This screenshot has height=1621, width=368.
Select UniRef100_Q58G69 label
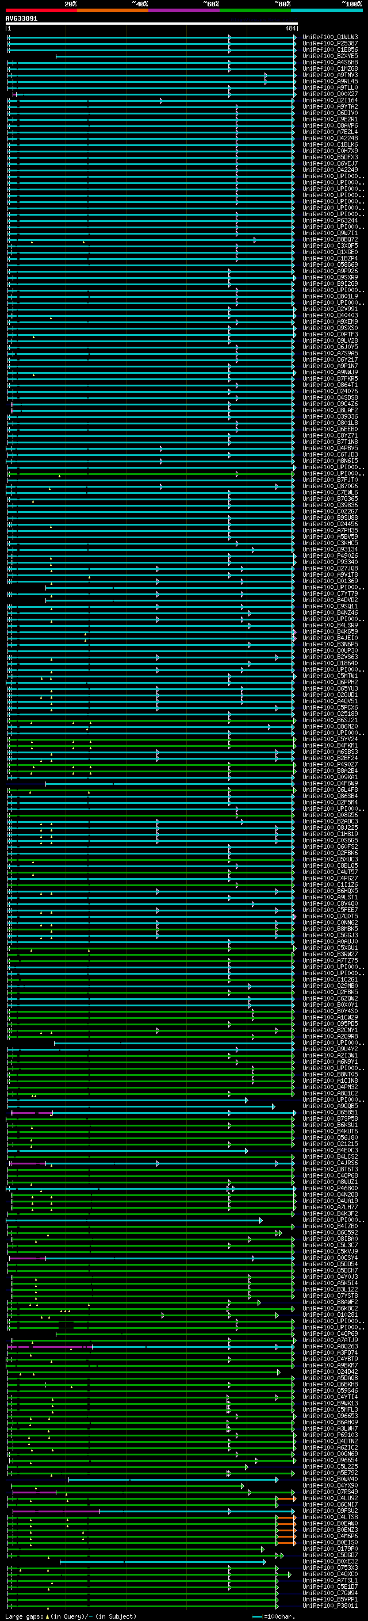pyautogui.click(x=330, y=265)
